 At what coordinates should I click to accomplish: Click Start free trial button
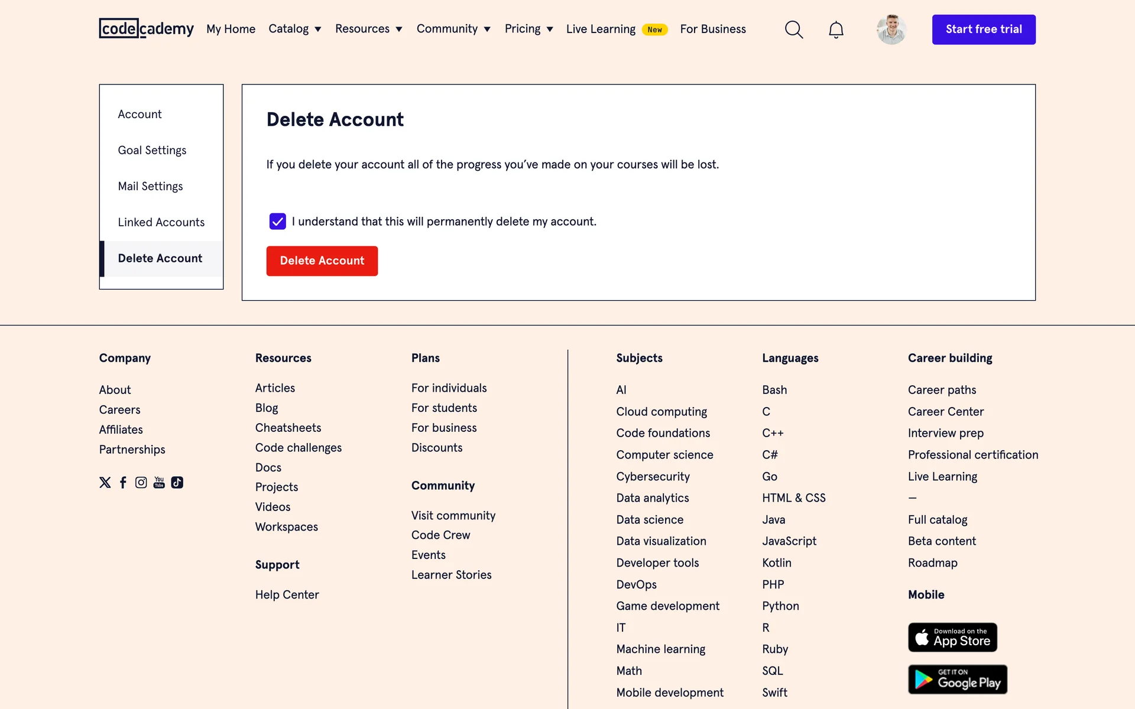[984, 30]
